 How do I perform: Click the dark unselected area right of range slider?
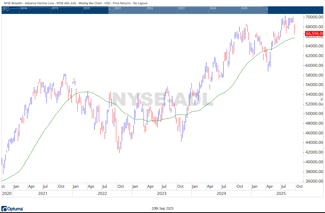coord(294,10)
